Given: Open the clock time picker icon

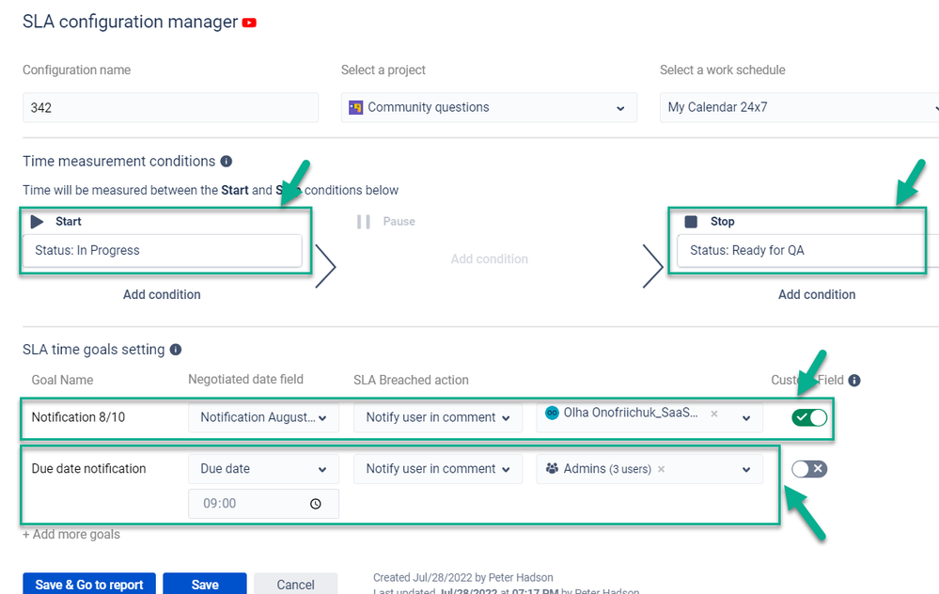Looking at the screenshot, I should (x=316, y=504).
